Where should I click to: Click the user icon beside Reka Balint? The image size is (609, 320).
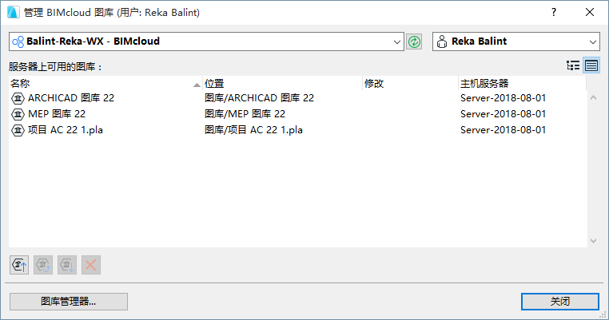click(442, 41)
